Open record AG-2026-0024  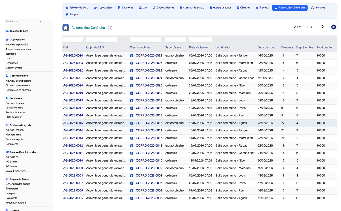[73, 56]
